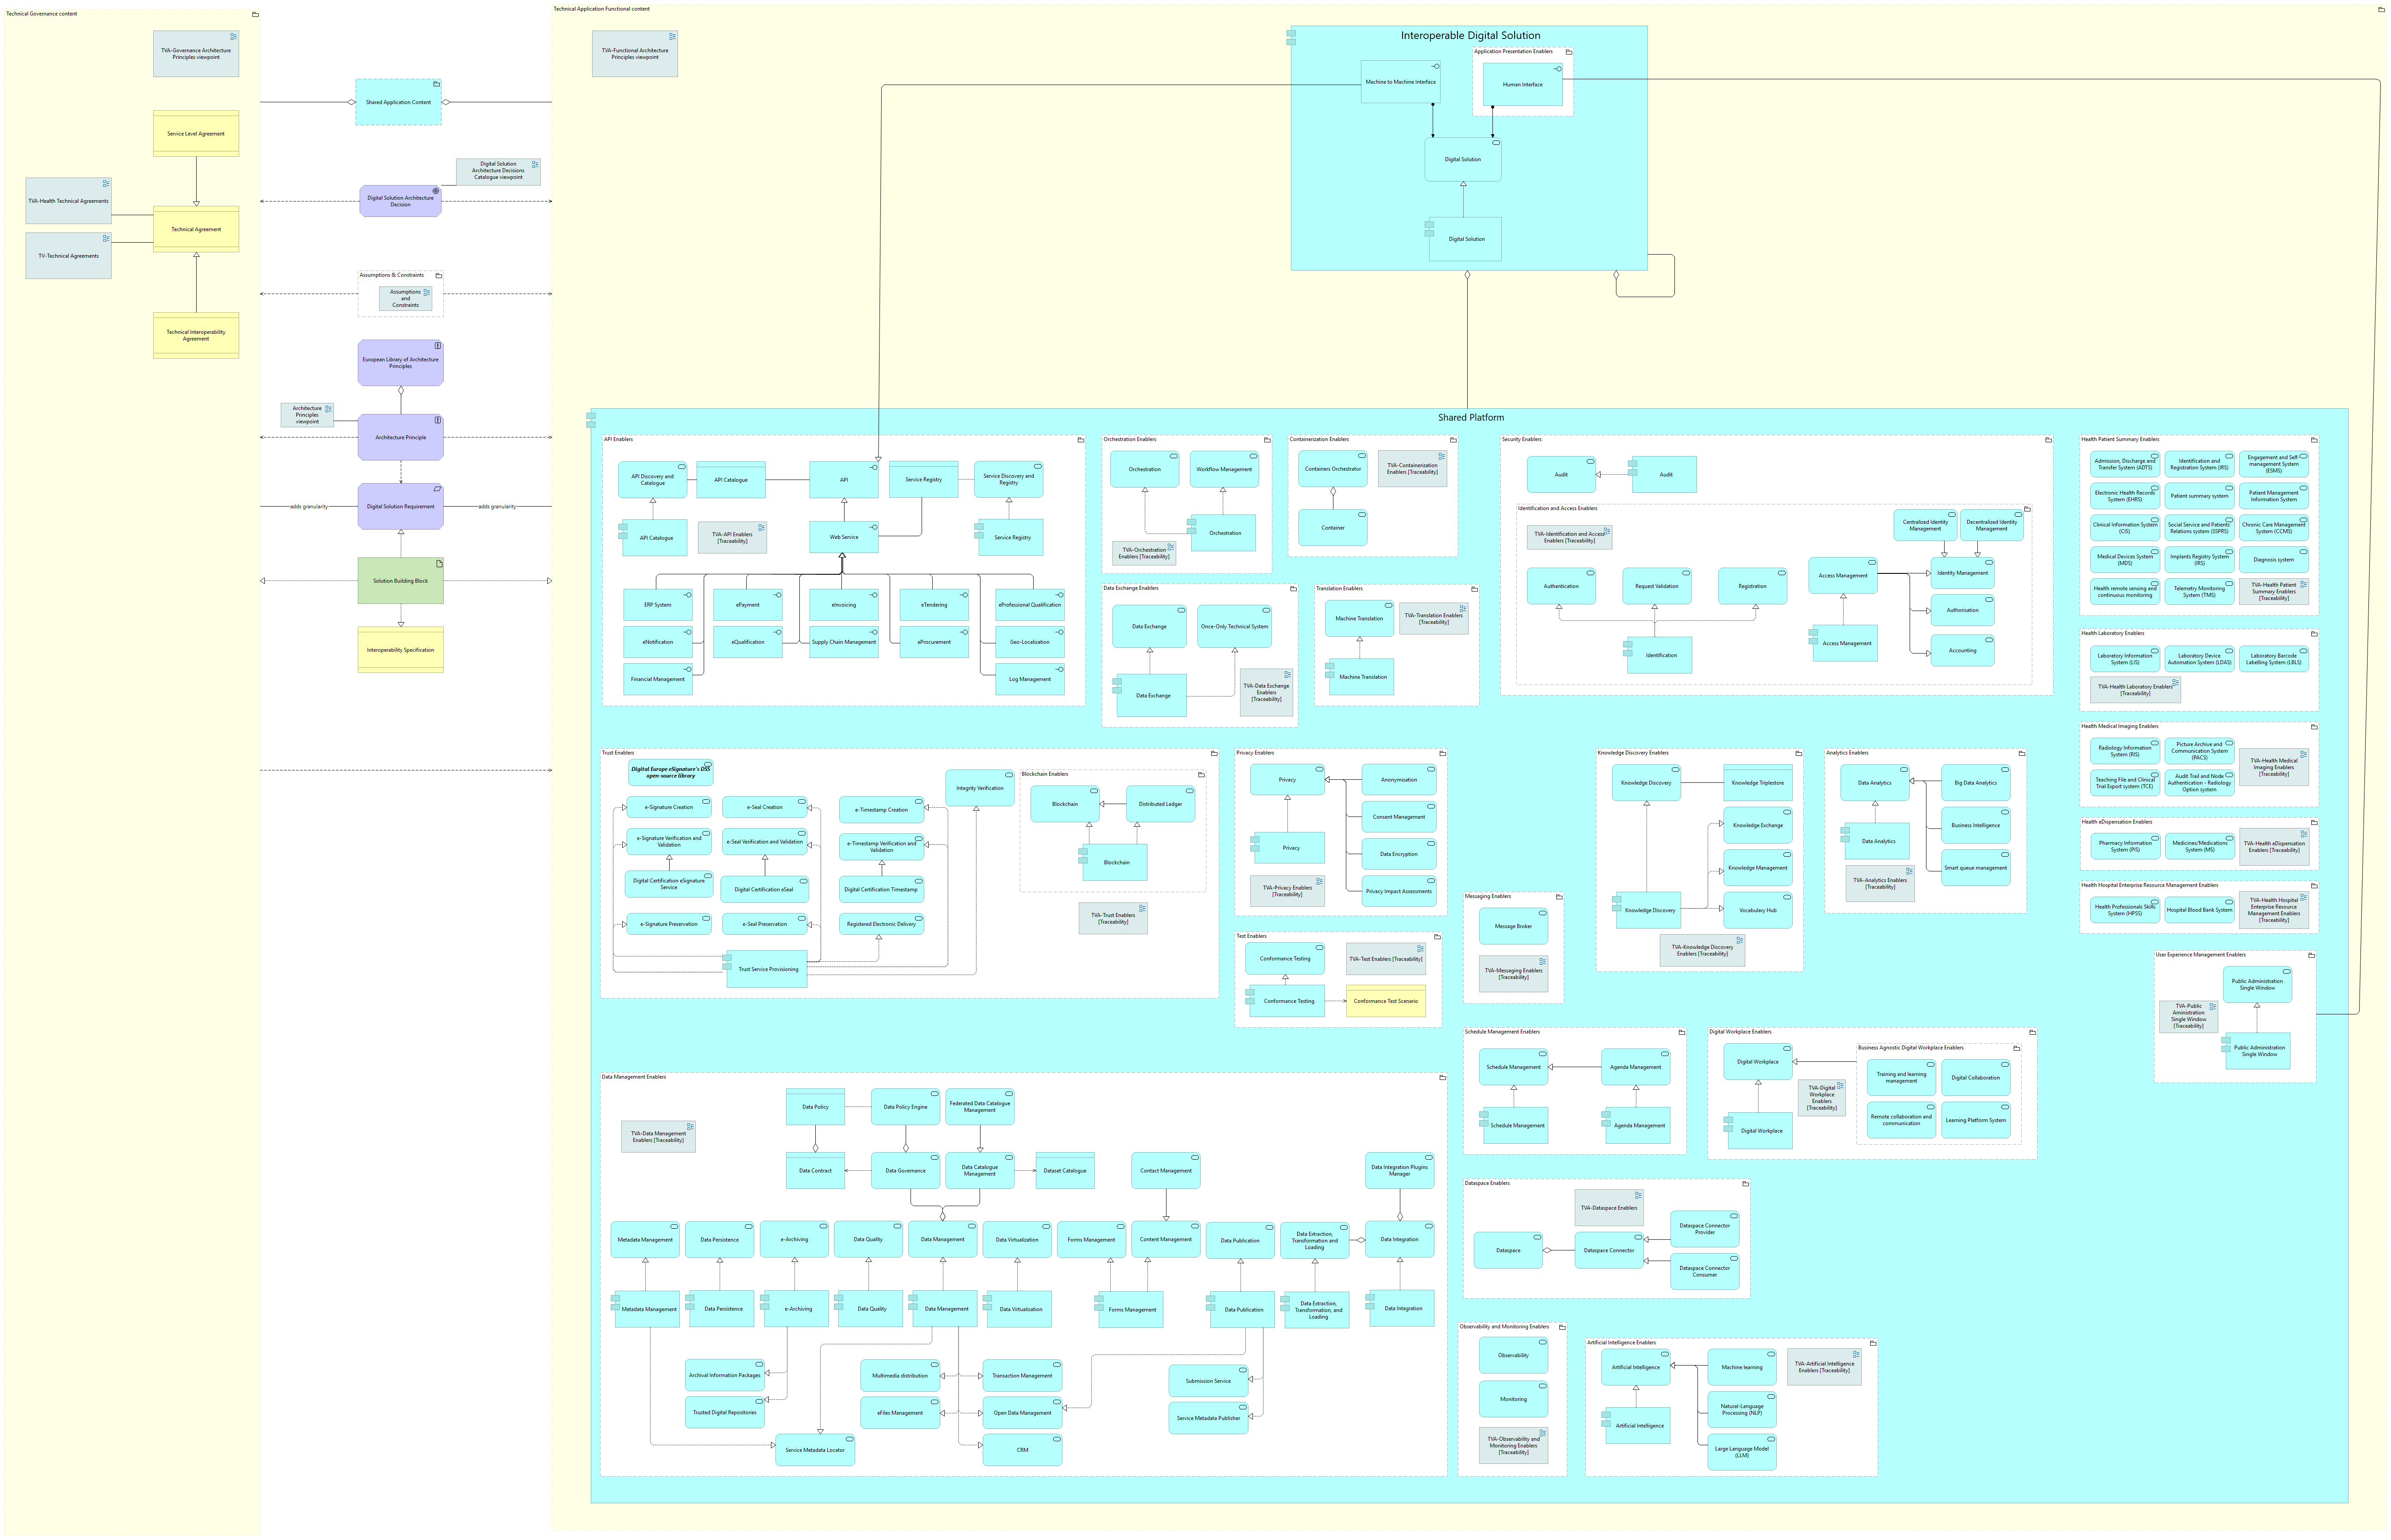This screenshot has height=1540, width=2391.
Task: Select the Architecture Principle element
Action: tap(400, 438)
